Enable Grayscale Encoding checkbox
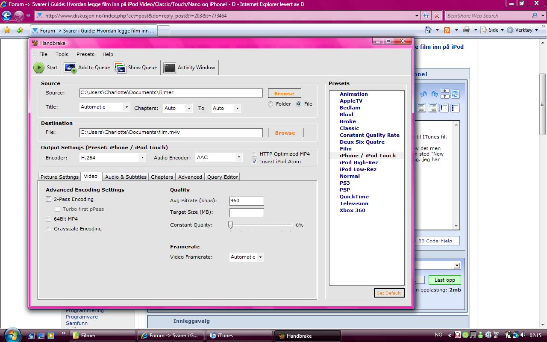This screenshot has height=342, width=547. [x=49, y=229]
